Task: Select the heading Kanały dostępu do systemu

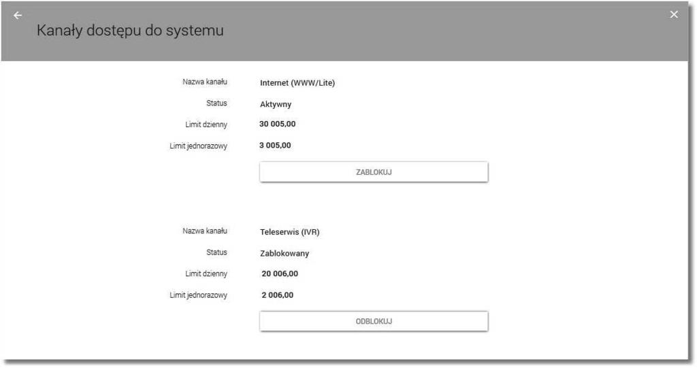Action: pyautogui.click(x=130, y=31)
